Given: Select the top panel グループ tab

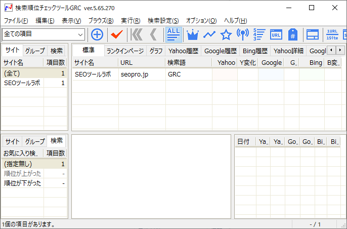Looking at the screenshot, I should pos(35,51).
